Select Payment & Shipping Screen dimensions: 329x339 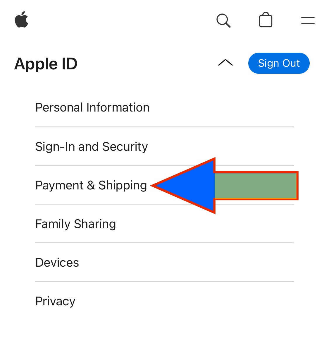pos(91,185)
